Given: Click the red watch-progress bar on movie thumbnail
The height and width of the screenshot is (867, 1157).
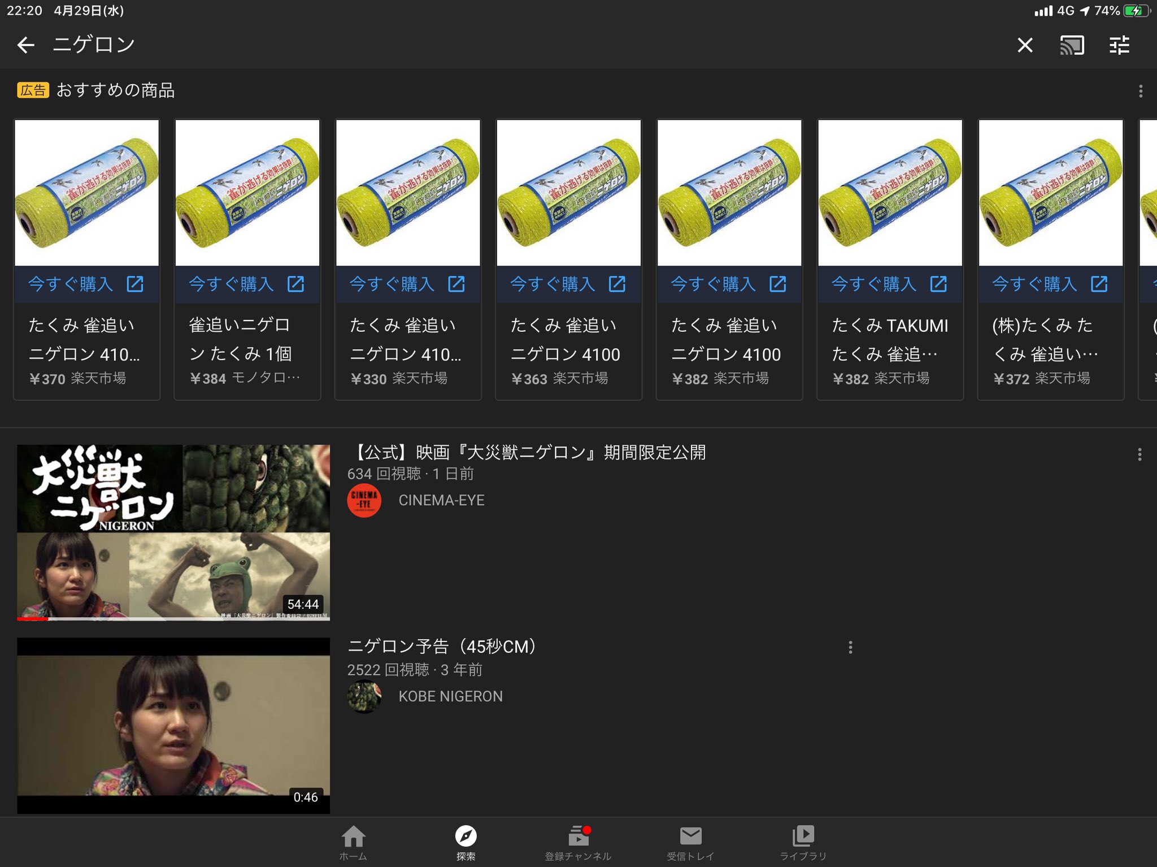Looking at the screenshot, I should (x=32, y=618).
